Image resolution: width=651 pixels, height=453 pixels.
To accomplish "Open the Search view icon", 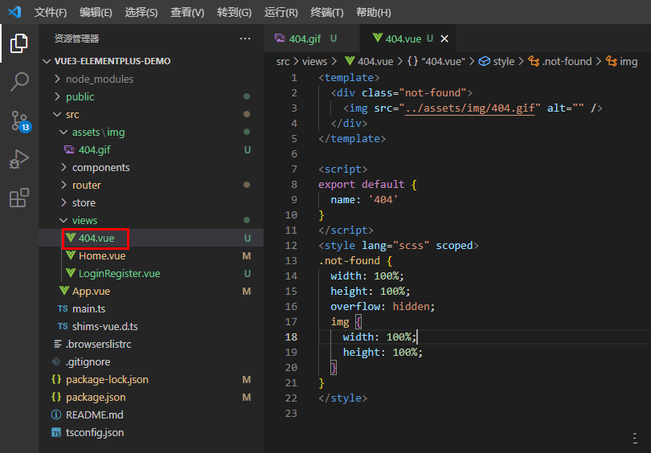I will pos(18,82).
